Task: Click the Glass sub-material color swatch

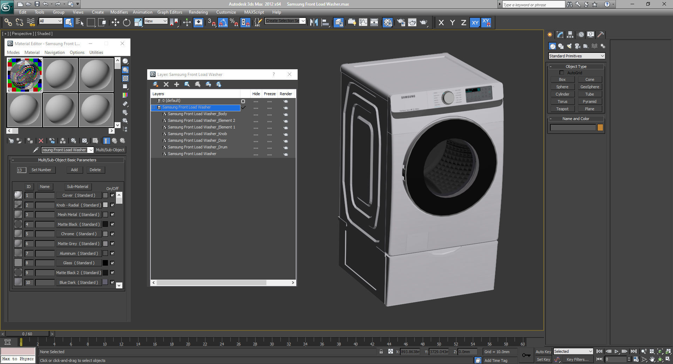Action: pos(105,263)
